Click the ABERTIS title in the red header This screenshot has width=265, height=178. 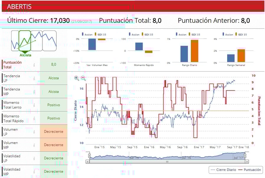click(x=19, y=7)
